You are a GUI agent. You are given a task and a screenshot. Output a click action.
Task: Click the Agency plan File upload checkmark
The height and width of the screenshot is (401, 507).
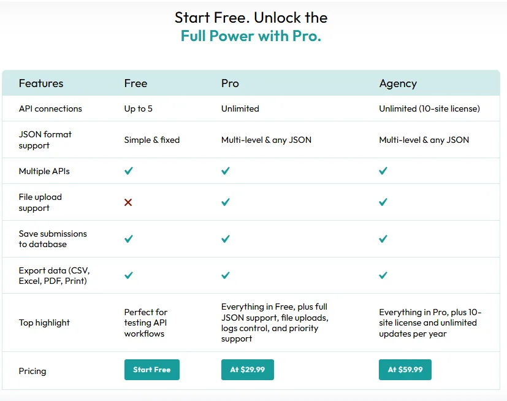383,202
